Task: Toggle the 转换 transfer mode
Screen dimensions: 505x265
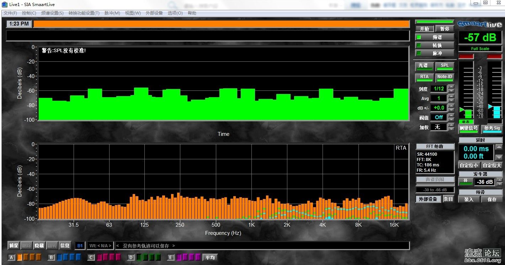Action: click(435, 45)
